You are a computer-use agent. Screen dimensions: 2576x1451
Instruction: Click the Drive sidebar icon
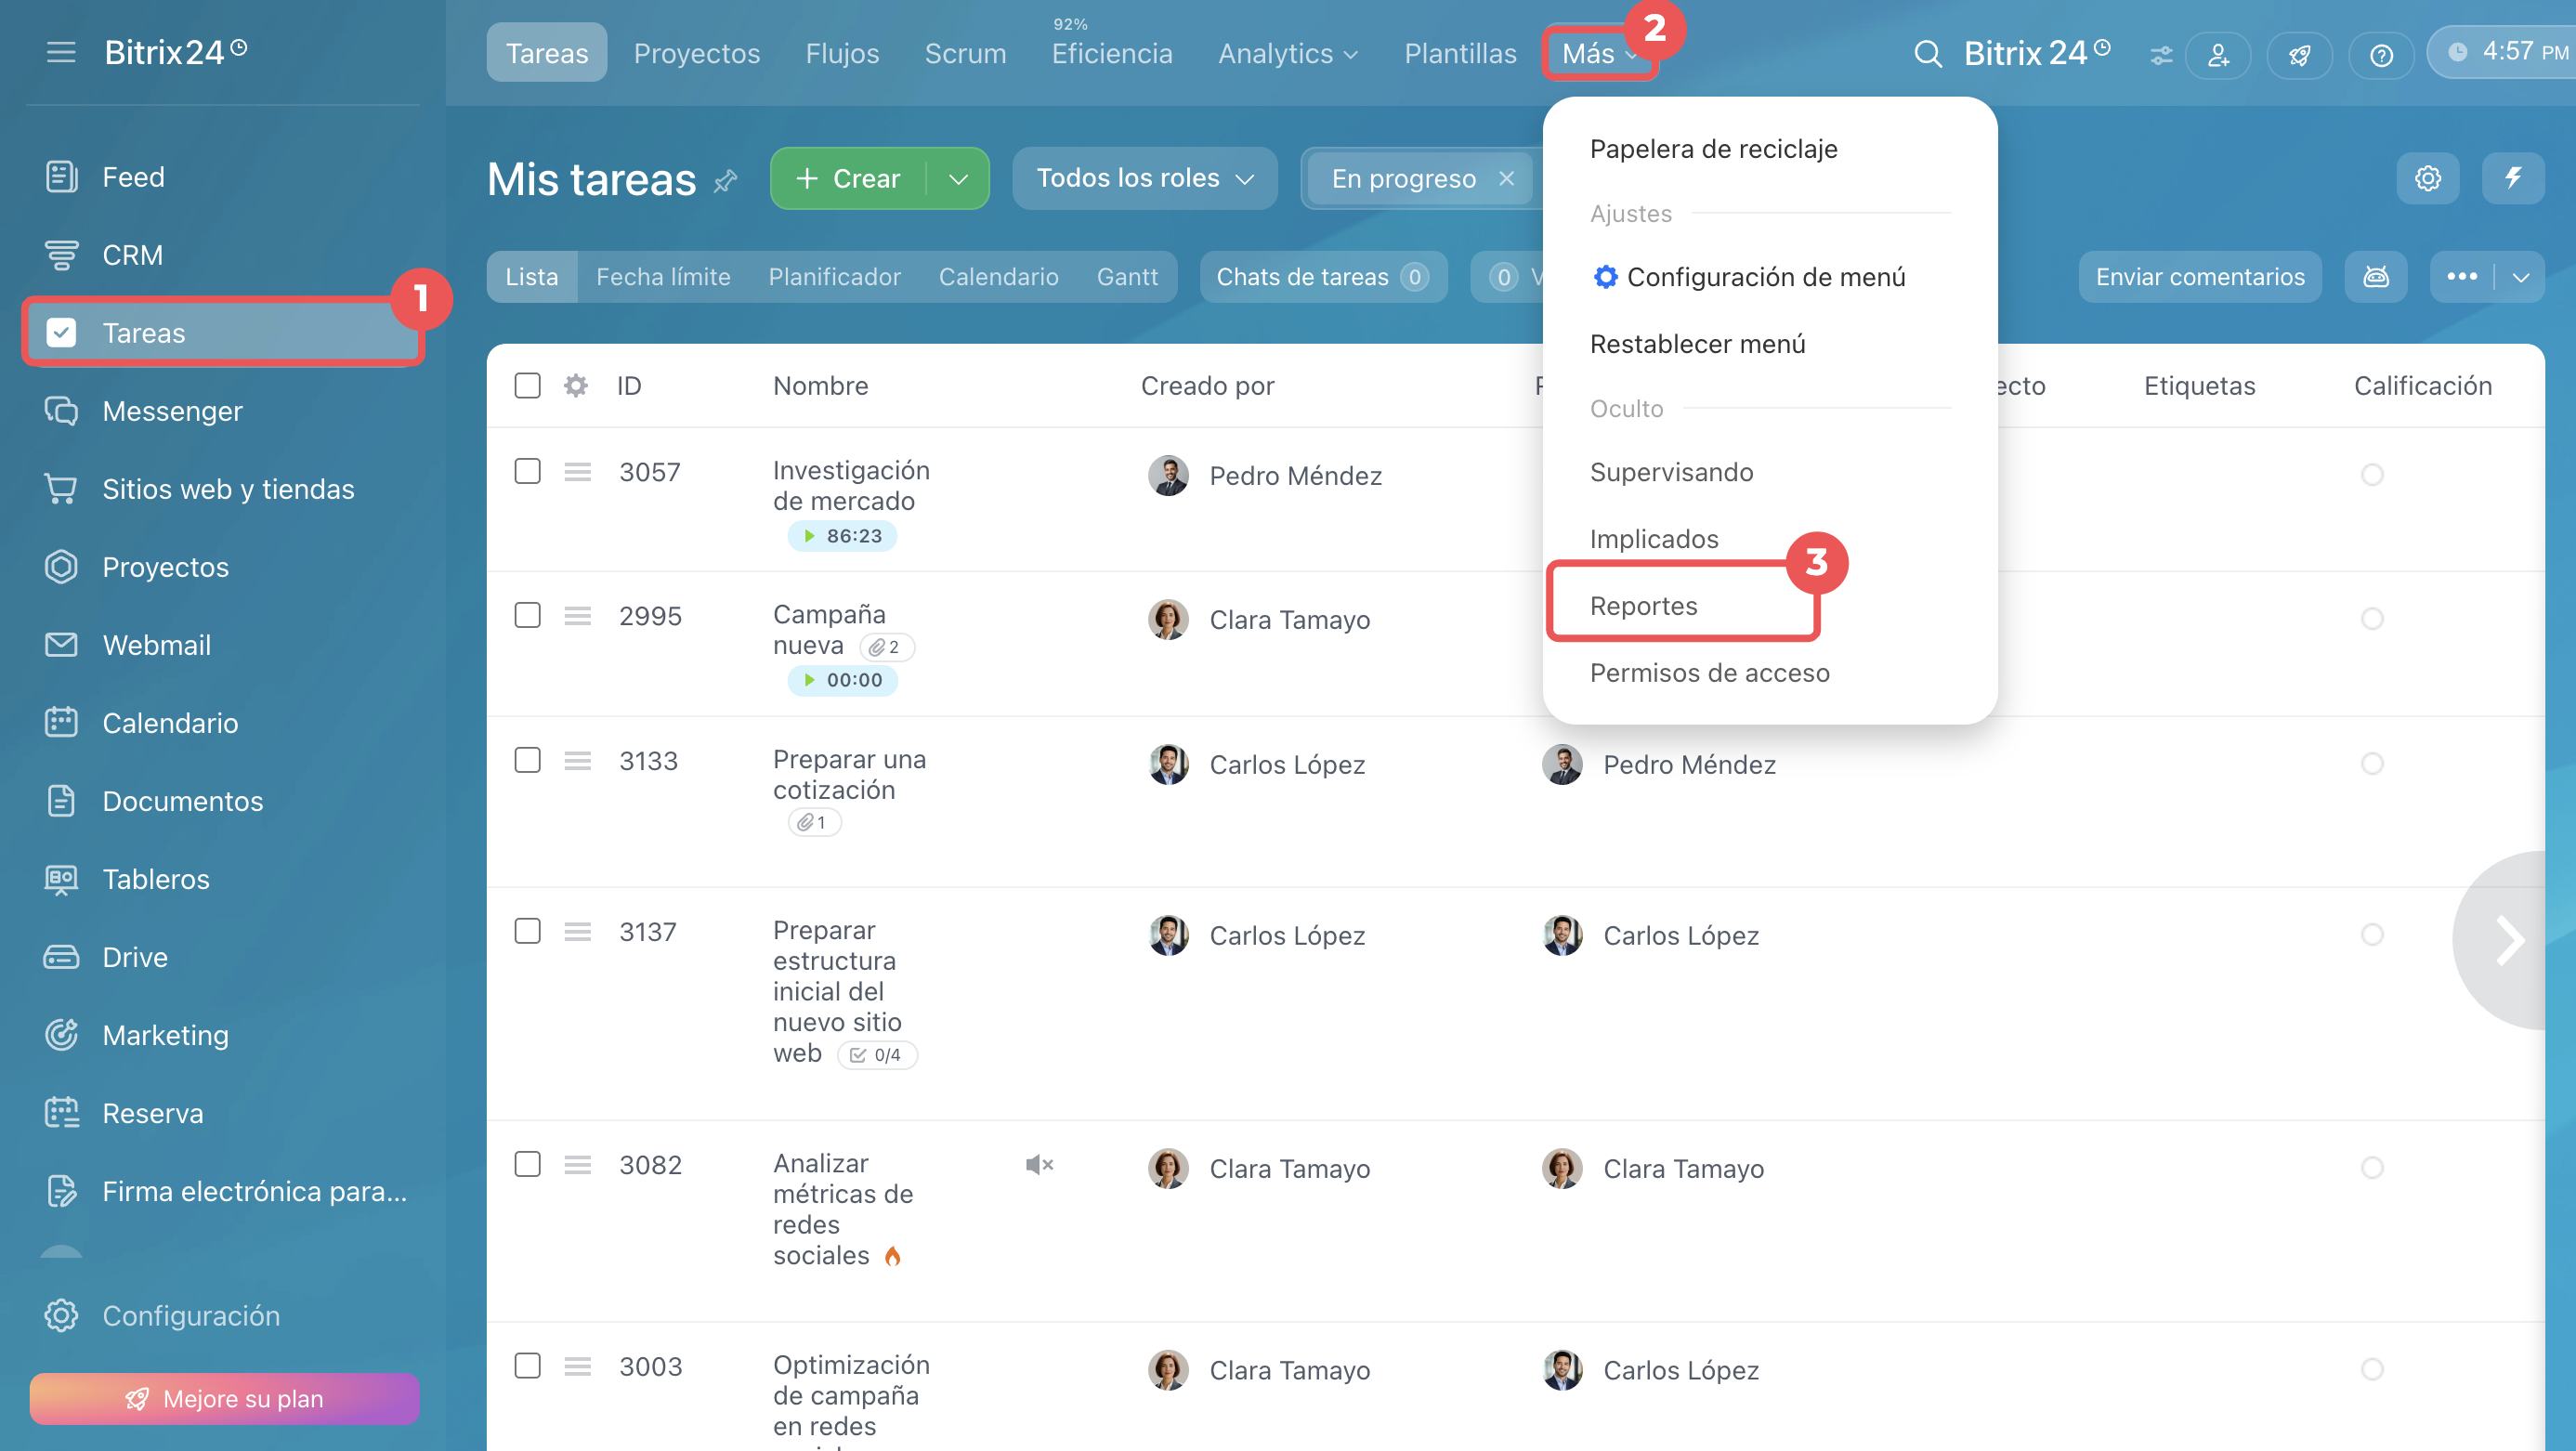click(x=61, y=957)
